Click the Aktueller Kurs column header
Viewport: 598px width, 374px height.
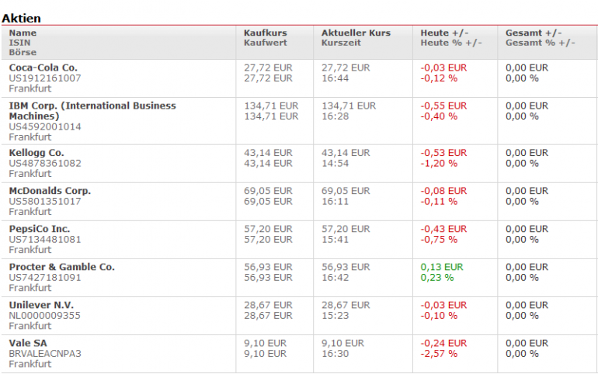pyautogui.click(x=356, y=33)
